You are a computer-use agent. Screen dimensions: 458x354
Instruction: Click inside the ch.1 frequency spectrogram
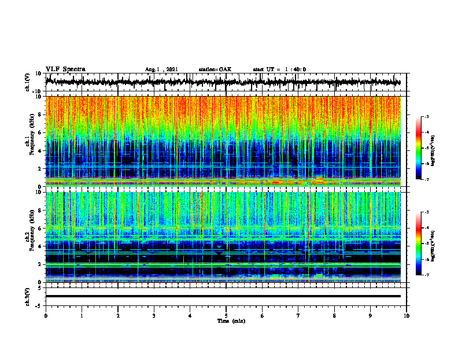[x=223, y=141]
